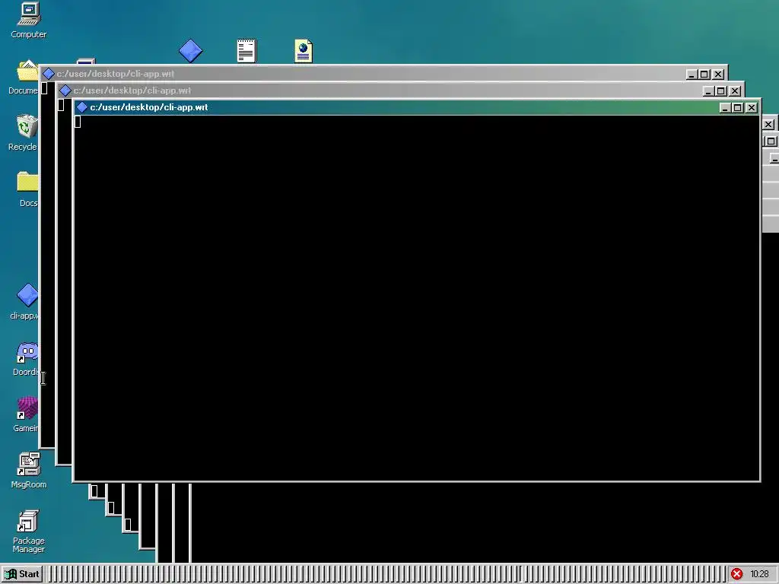Maximize the front cli-app.wrt window
This screenshot has width=779, height=584.
[x=738, y=108]
